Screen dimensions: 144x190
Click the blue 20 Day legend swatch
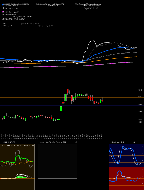click(x=3, y=5)
